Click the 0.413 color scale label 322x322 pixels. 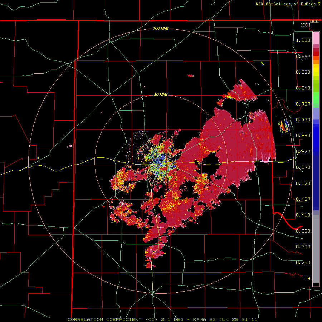(303, 215)
